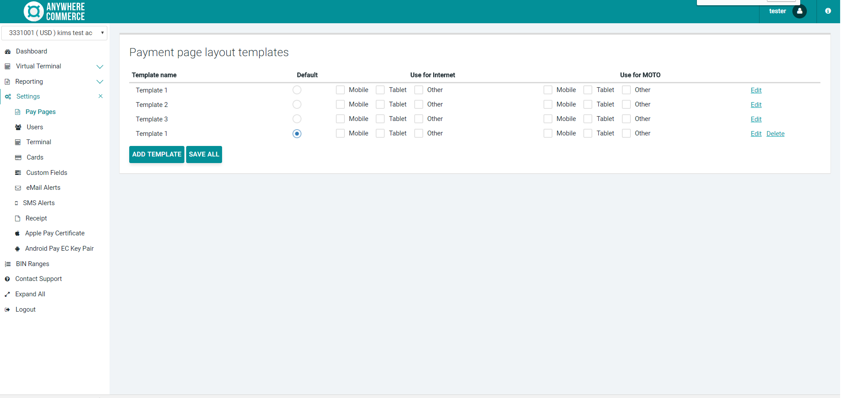This screenshot has width=841, height=398.
Task: Click the Template 2 name cell
Action: pyautogui.click(x=152, y=105)
